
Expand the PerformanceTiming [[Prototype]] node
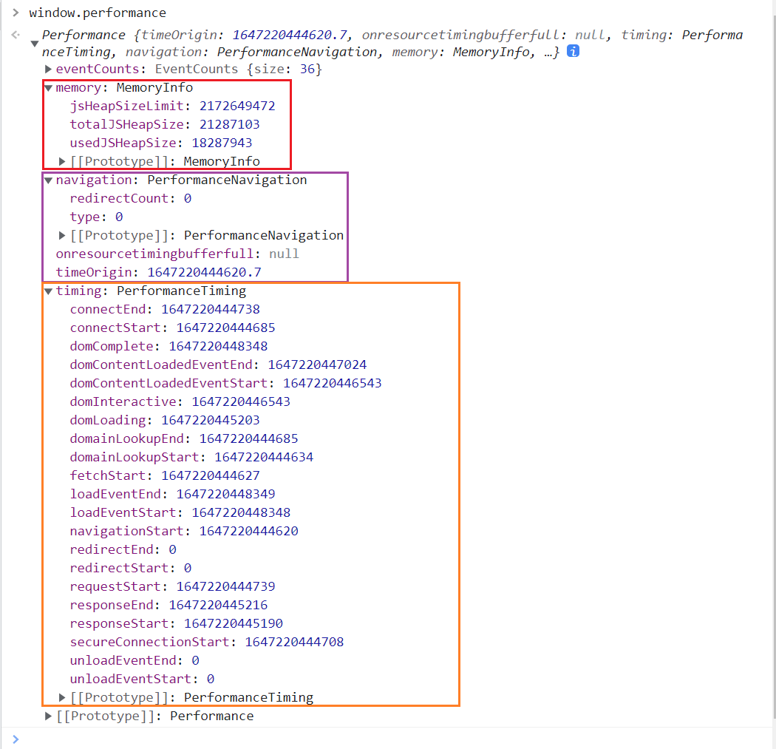(x=62, y=697)
